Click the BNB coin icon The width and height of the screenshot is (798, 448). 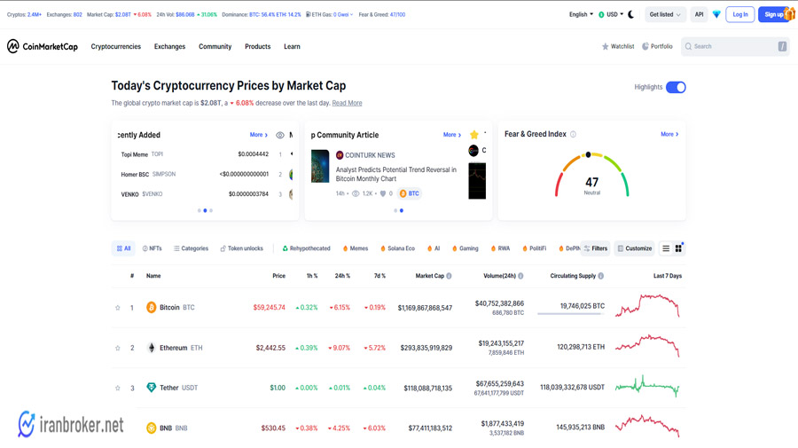tap(151, 428)
